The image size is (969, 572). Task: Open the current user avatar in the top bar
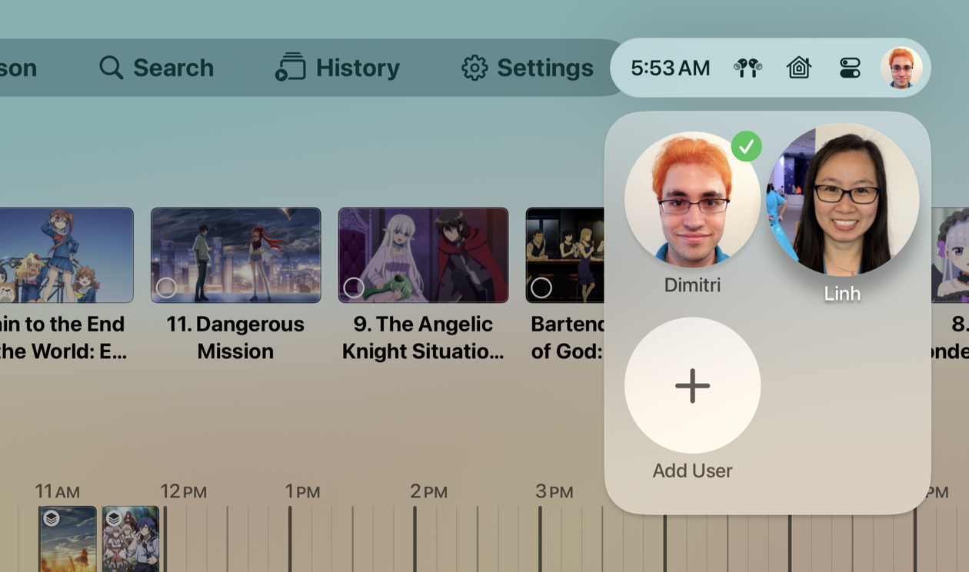(901, 68)
